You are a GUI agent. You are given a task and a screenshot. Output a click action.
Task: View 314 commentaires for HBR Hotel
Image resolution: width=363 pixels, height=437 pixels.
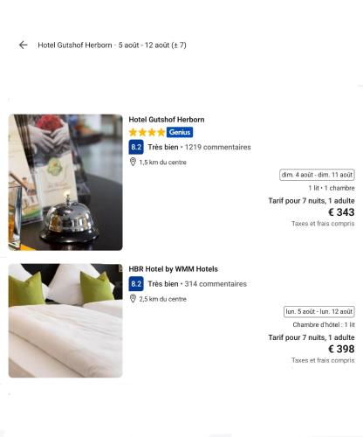pos(216,284)
